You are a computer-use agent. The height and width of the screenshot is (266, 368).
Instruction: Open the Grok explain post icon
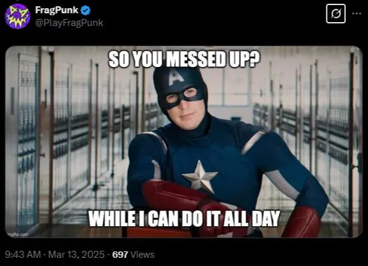pyautogui.click(x=336, y=14)
